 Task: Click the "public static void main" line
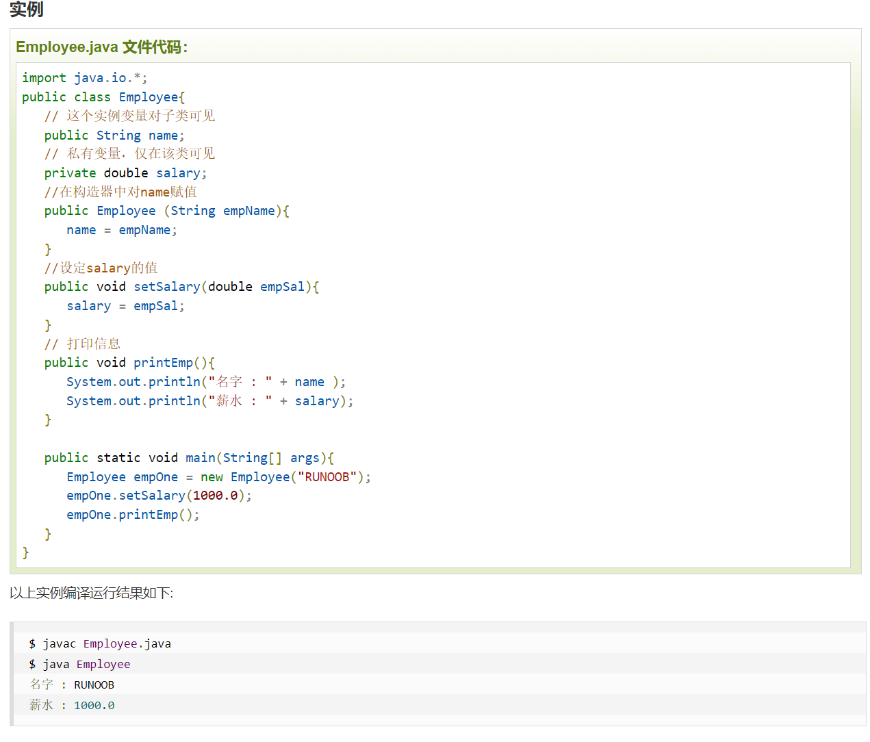pos(189,458)
